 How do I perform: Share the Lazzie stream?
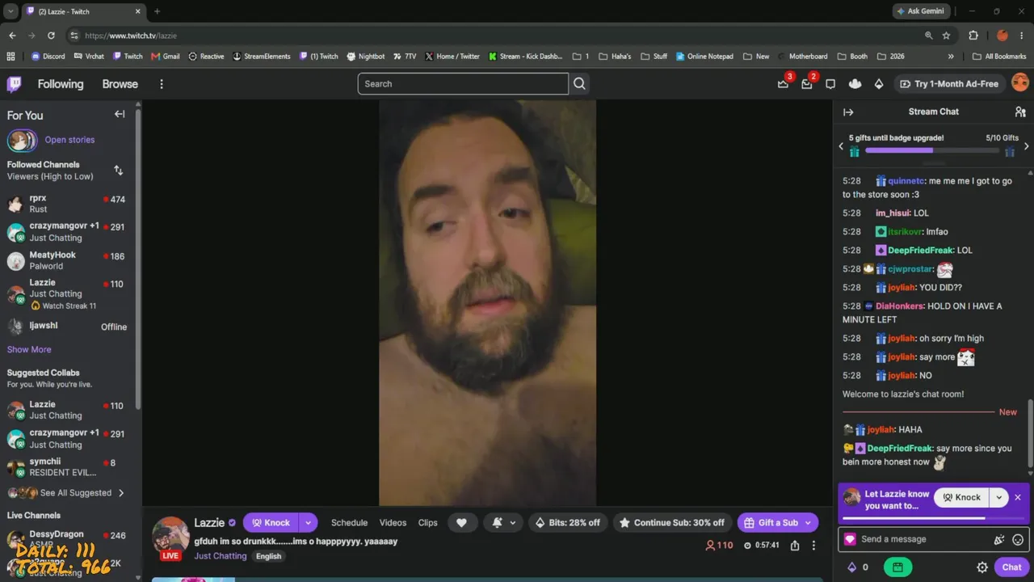(x=795, y=546)
